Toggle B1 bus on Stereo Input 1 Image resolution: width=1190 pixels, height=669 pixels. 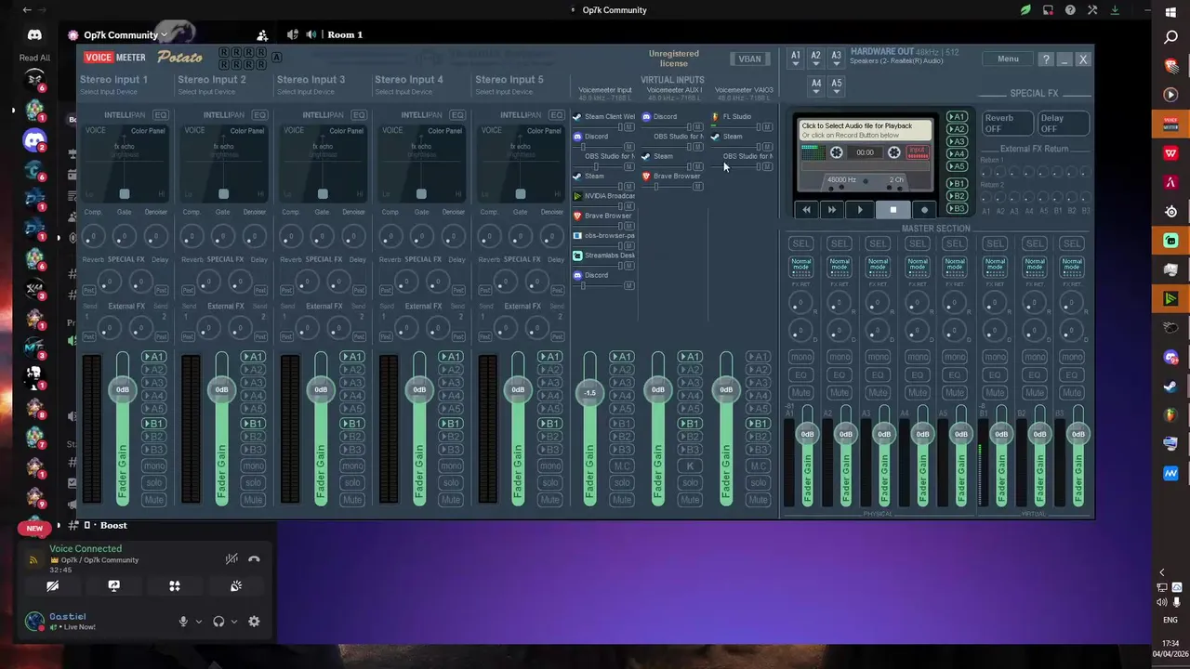pos(153,424)
